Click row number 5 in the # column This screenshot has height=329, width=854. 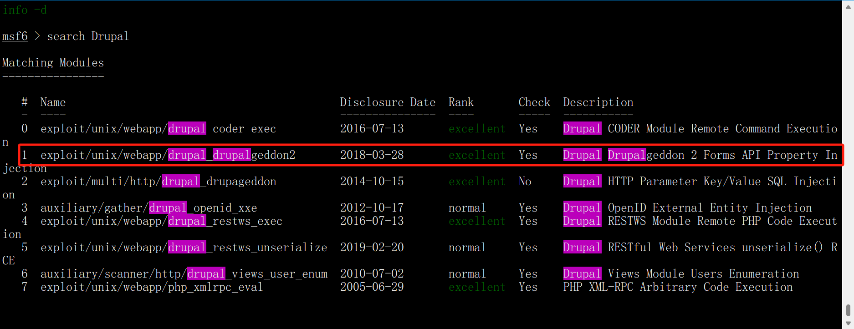[x=25, y=248]
